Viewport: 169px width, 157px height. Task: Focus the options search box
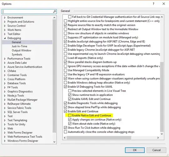click(28, 11)
